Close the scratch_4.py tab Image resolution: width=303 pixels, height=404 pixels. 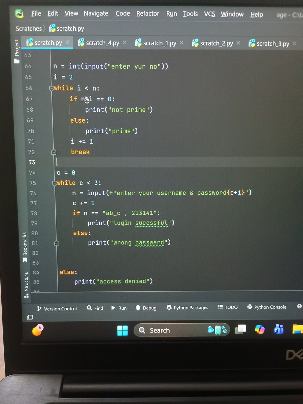[x=125, y=43]
